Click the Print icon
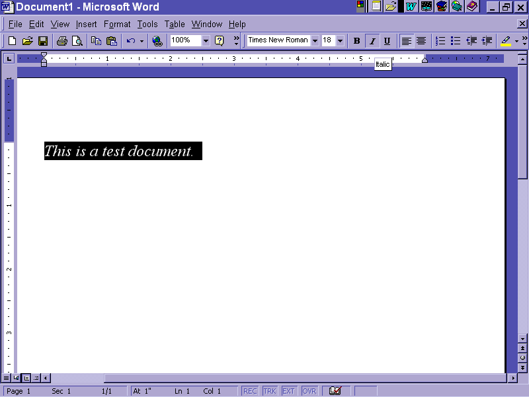 [62, 41]
